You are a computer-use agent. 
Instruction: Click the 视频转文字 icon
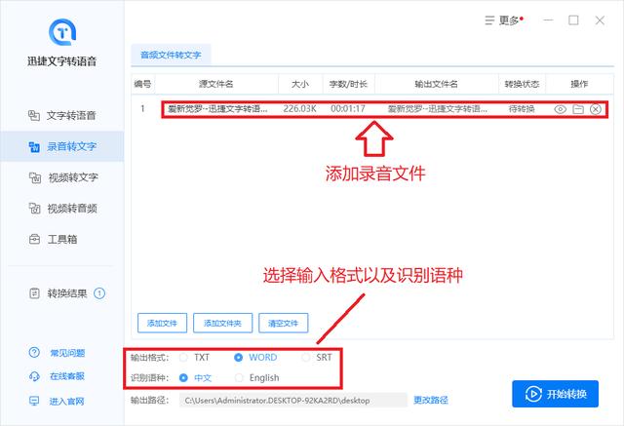[35, 177]
